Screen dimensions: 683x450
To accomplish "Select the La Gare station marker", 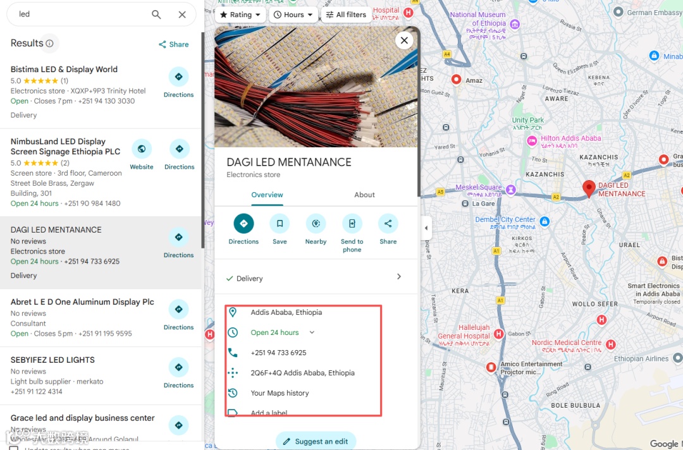I will [465, 204].
